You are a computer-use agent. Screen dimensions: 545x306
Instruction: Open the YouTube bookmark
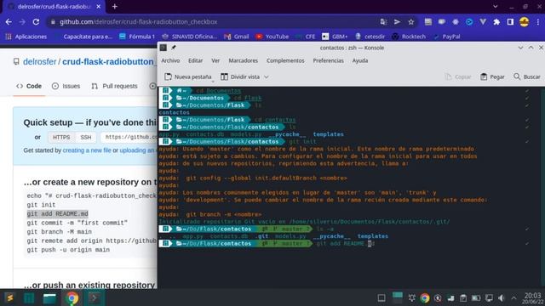272,37
